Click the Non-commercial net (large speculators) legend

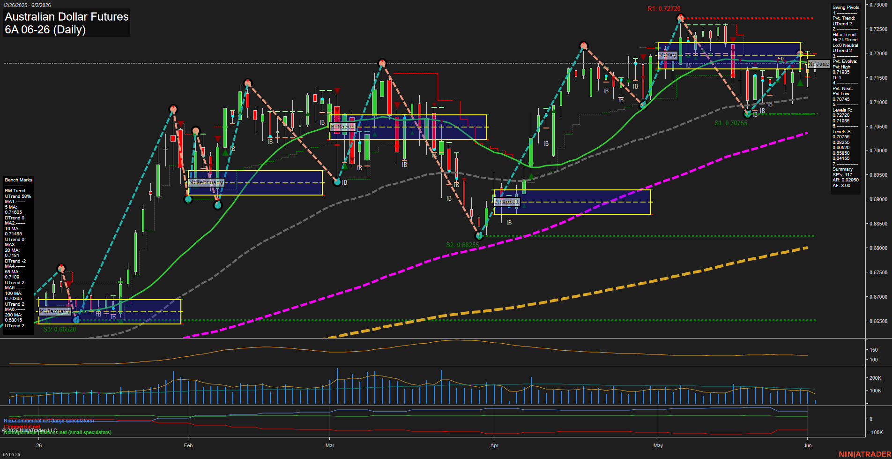[x=49, y=421]
